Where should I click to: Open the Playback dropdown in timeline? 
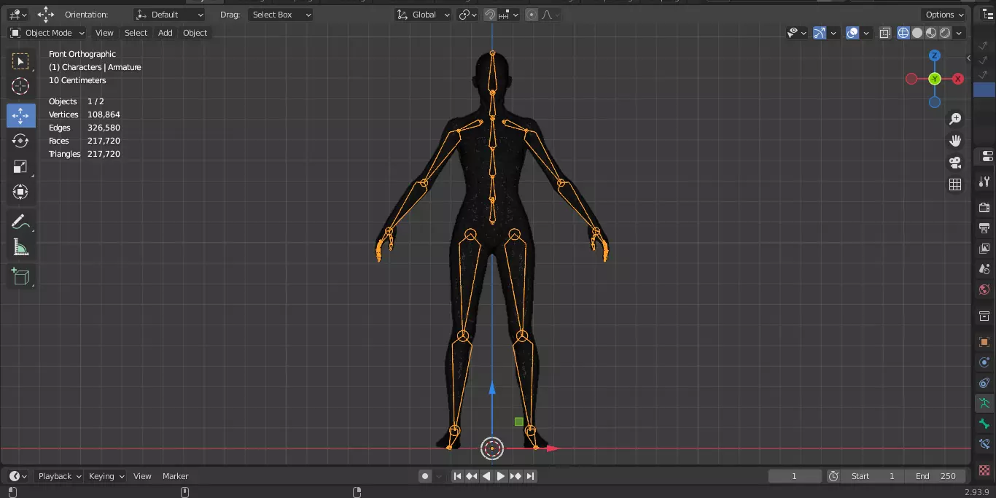coord(60,476)
